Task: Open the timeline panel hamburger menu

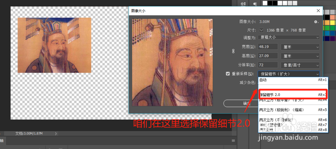Action: (x=234, y=141)
